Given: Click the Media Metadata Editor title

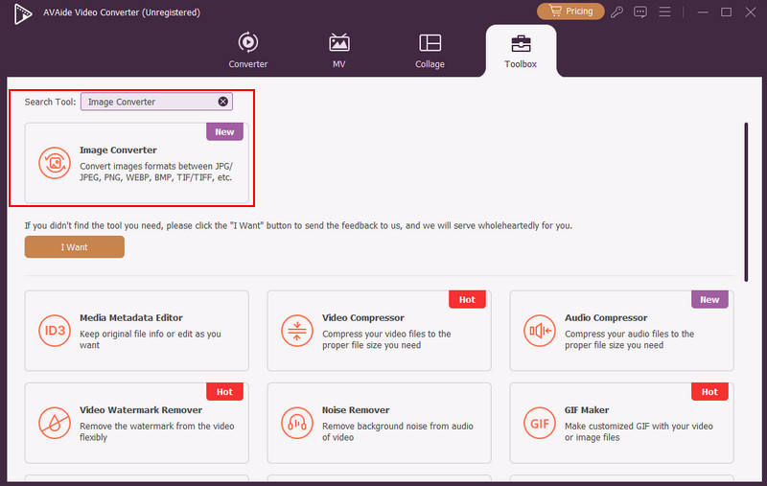Looking at the screenshot, I should (x=131, y=318).
